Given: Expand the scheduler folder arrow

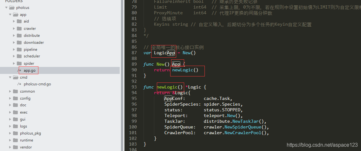Looking at the screenshot, I should (14, 56).
